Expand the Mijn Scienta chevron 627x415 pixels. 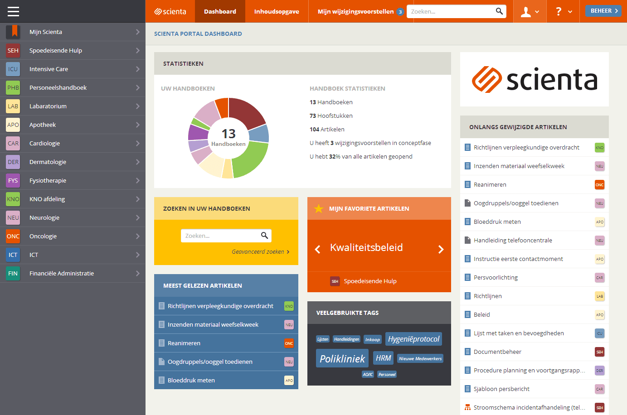(x=137, y=32)
